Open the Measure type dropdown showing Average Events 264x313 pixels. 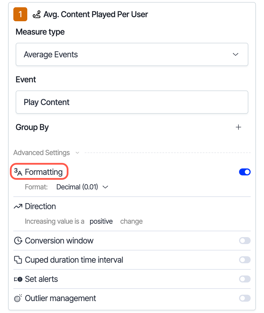click(132, 54)
